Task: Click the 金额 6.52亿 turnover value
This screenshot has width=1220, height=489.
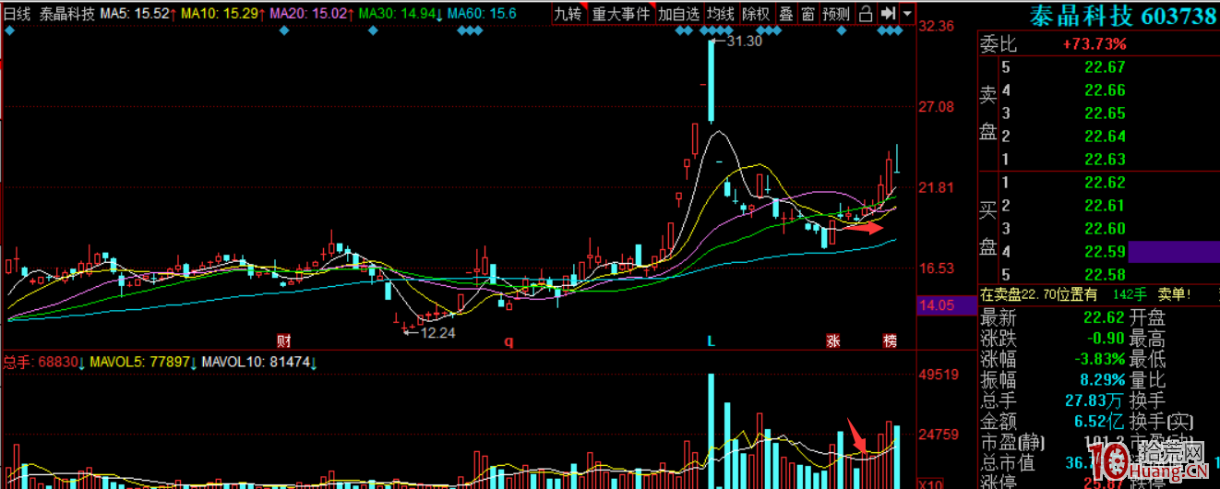Action: 1100,421
